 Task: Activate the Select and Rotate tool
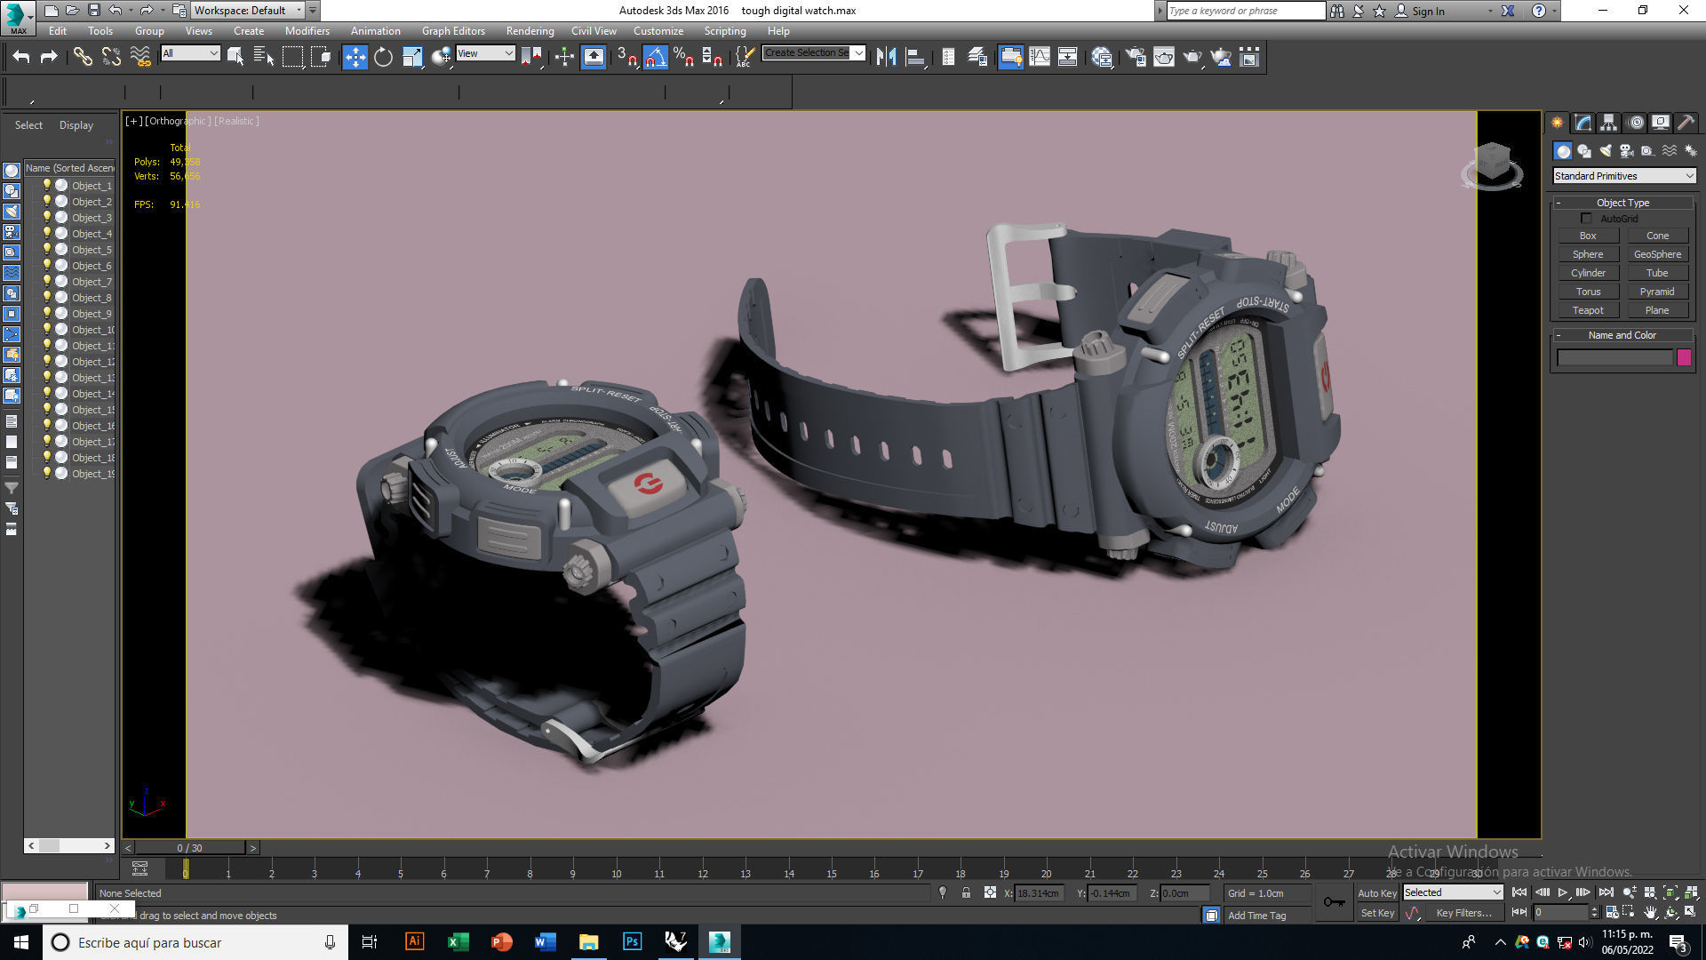pyautogui.click(x=383, y=58)
